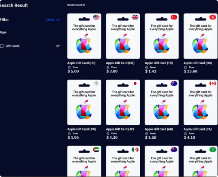The image size is (218, 177).
Task: Open the gift card with the UAE flag
Action: tap(84, 161)
